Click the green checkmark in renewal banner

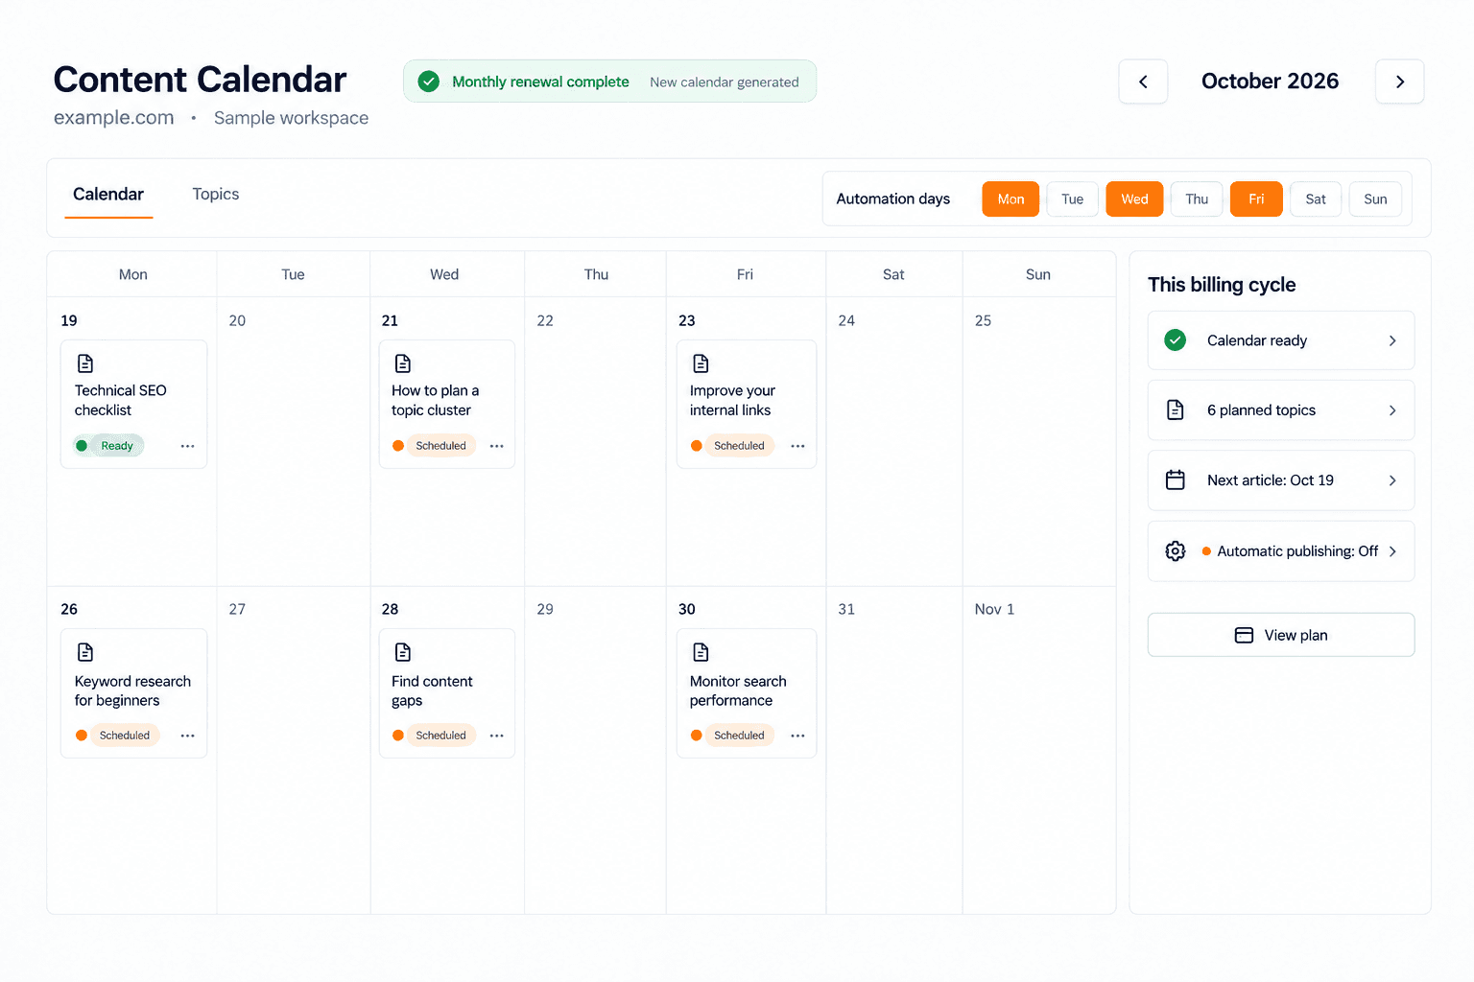coord(429,82)
